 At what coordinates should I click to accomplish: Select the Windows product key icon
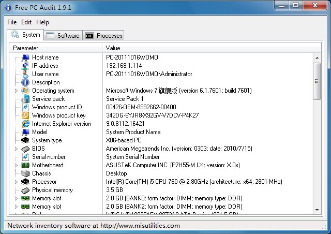pos(25,115)
